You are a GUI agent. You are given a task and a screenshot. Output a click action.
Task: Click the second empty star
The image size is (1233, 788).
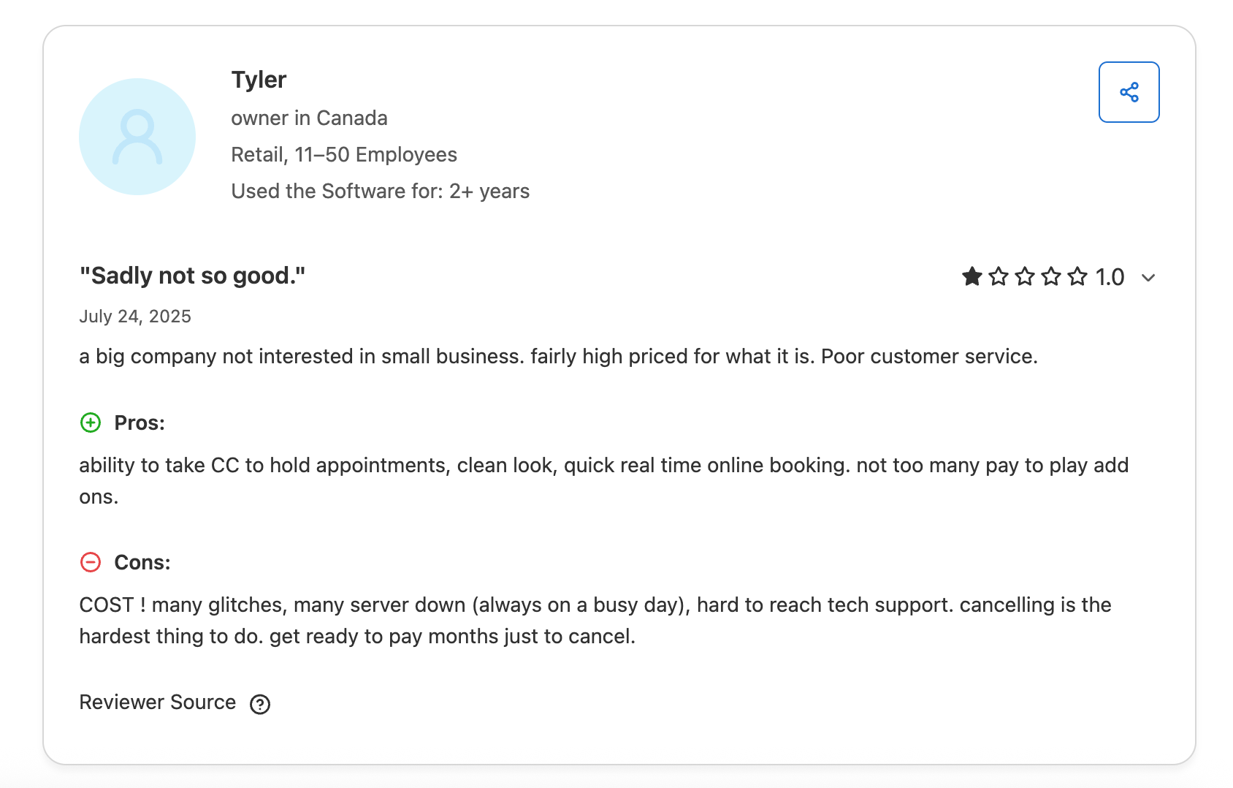pos(998,276)
